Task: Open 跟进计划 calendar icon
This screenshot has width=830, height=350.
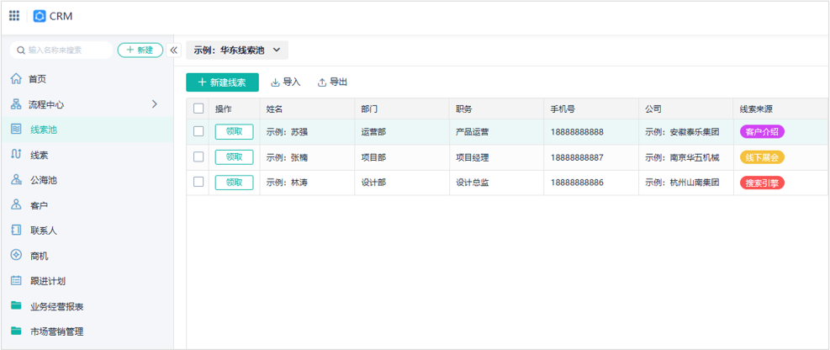Action: coord(16,281)
